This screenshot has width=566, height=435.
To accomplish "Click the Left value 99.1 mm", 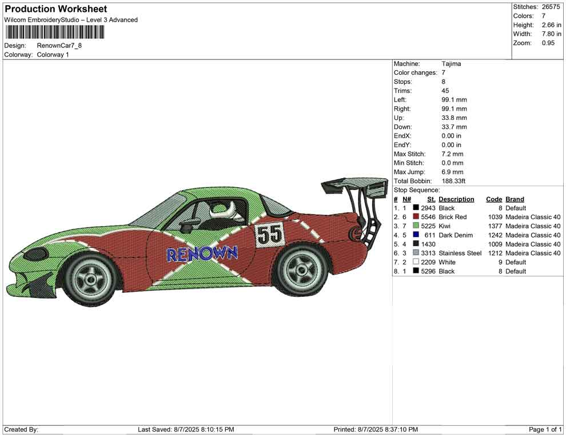I will coord(454,100).
